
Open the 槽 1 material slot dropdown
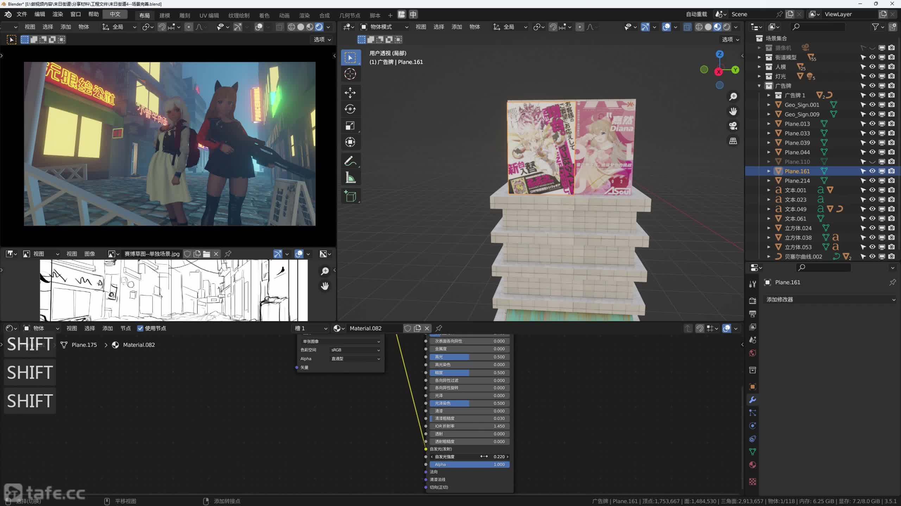(311, 328)
